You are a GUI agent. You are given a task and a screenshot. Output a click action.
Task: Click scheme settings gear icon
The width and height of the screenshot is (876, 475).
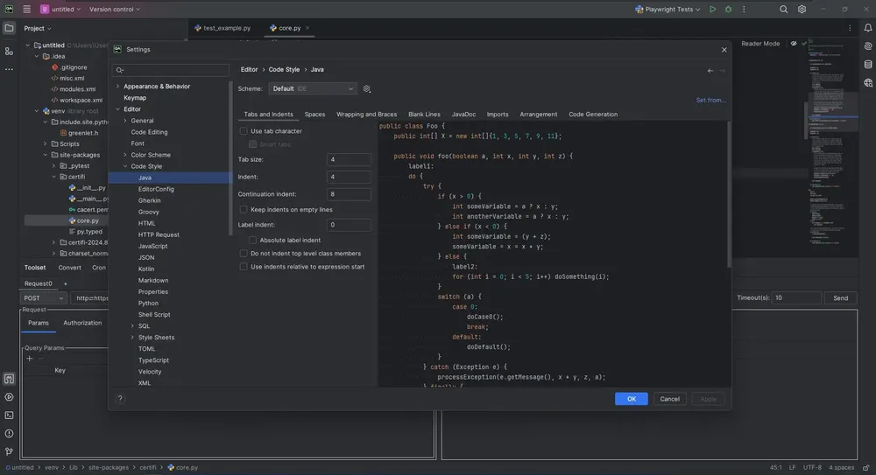tap(366, 88)
